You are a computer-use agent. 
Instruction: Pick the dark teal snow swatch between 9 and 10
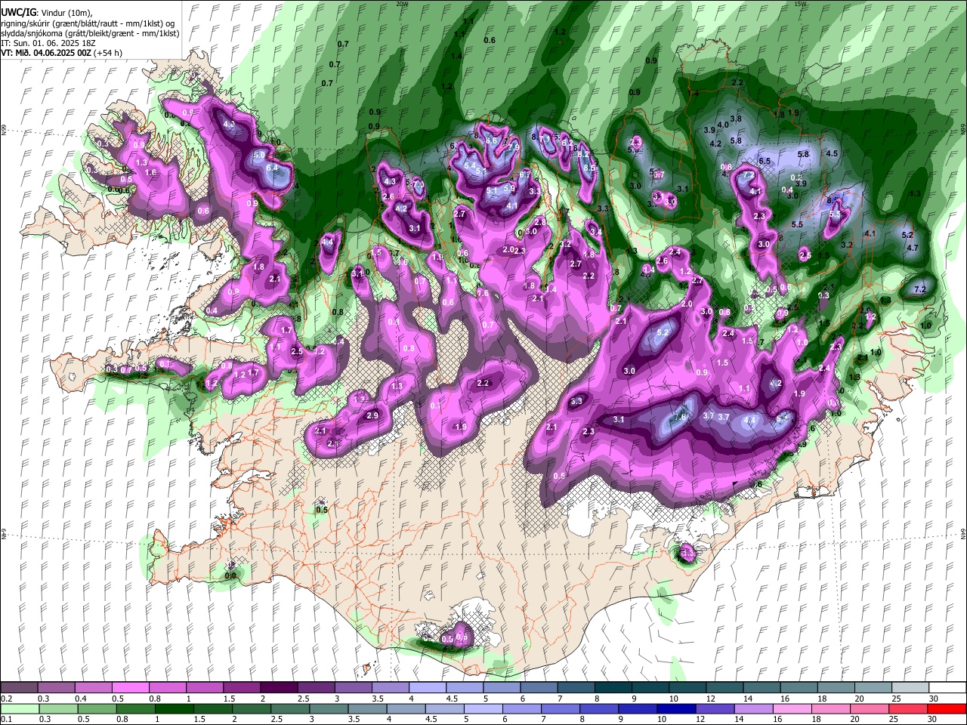click(x=649, y=688)
